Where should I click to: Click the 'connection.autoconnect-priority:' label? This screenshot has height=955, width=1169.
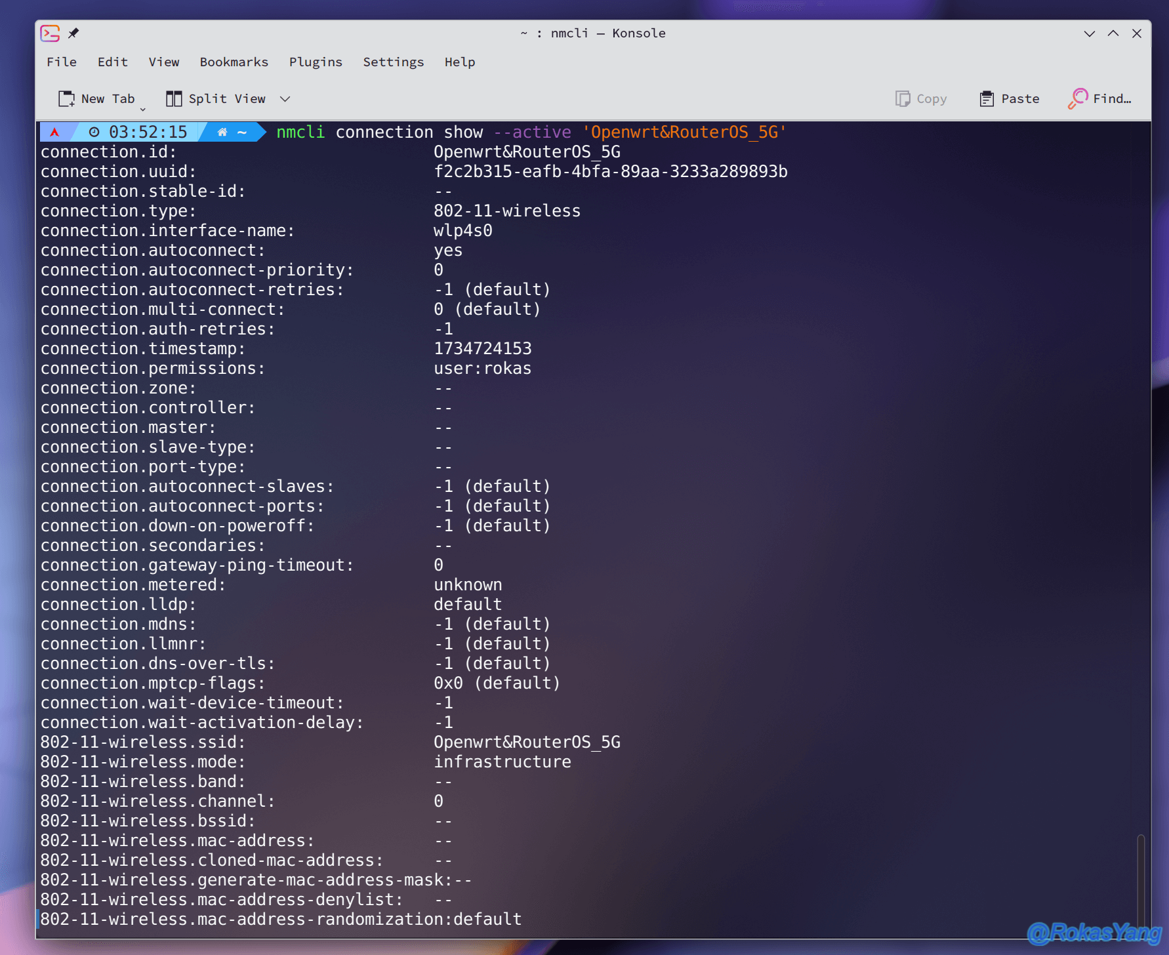coord(197,270)
